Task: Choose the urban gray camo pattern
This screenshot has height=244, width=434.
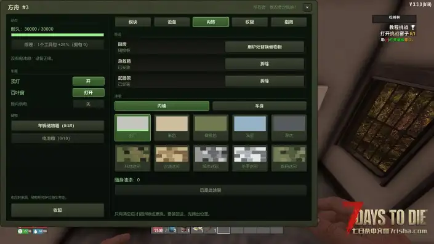Action: coord(211,158)
